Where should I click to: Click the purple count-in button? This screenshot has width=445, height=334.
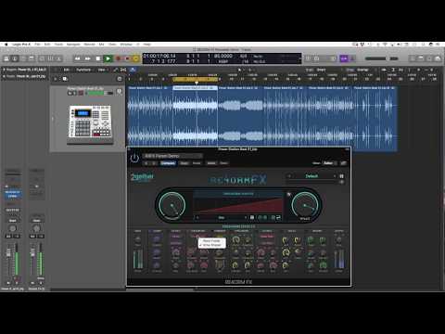tap(344, 58)
